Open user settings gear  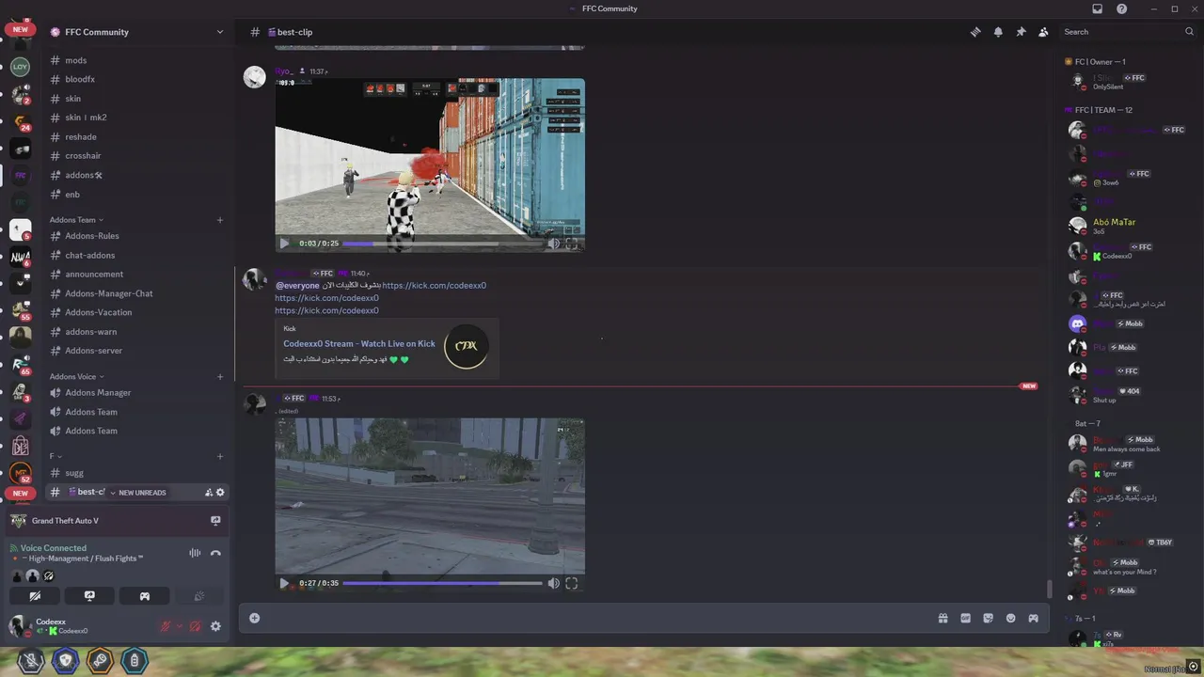(215, 626)
